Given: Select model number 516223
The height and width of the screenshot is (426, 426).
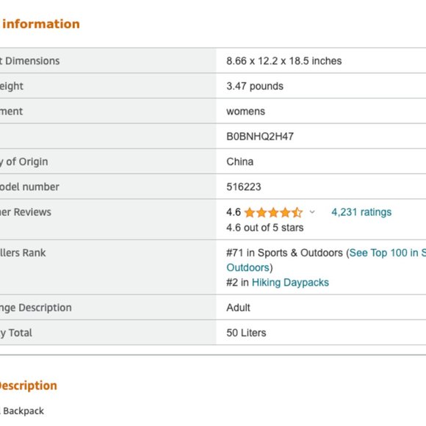Looking at the screenshot, I should 244,187.
